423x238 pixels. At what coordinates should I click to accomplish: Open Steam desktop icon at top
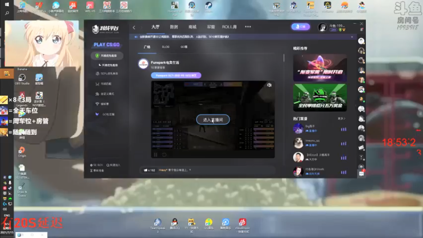[x=208, y=7]
